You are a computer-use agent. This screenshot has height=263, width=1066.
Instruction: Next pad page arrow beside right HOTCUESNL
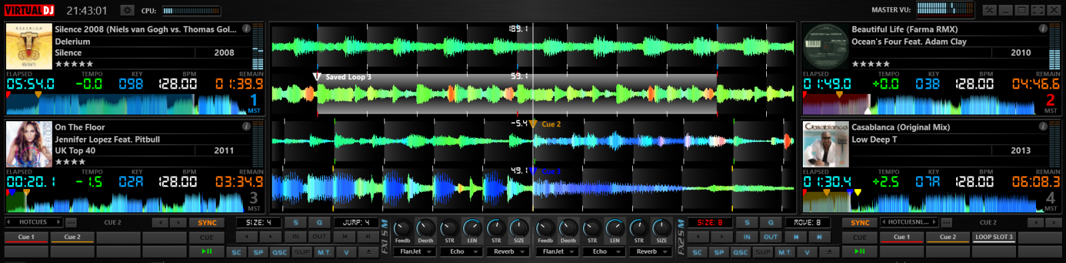point(934,222)
